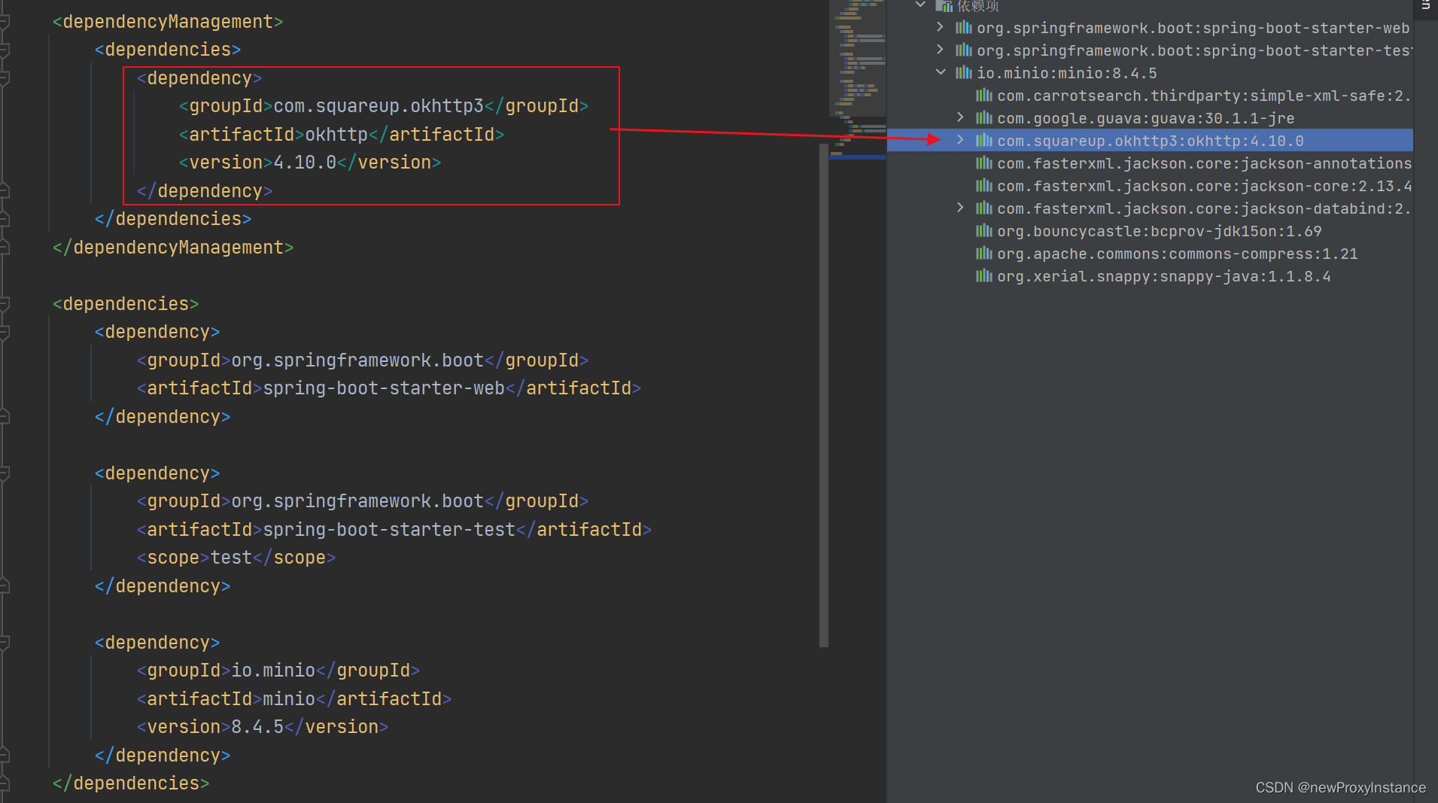This screenshot has height=803, width=1438.
Task: Click the code minimap preview
Action: pos(858,79)
